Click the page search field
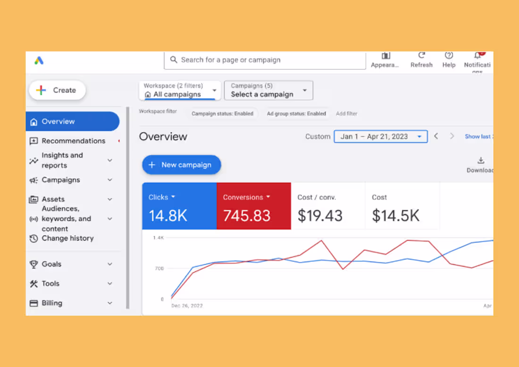The width and height of the screenshot is (519, 367). tap(264, 60)
